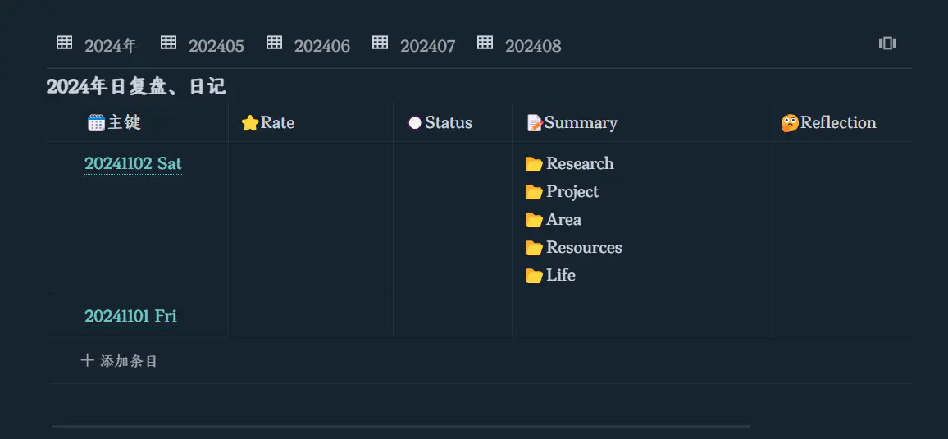Click the star icon in Rate header
Screen dimensions: 948x439
pyautogui.click(x=249, y=123)
